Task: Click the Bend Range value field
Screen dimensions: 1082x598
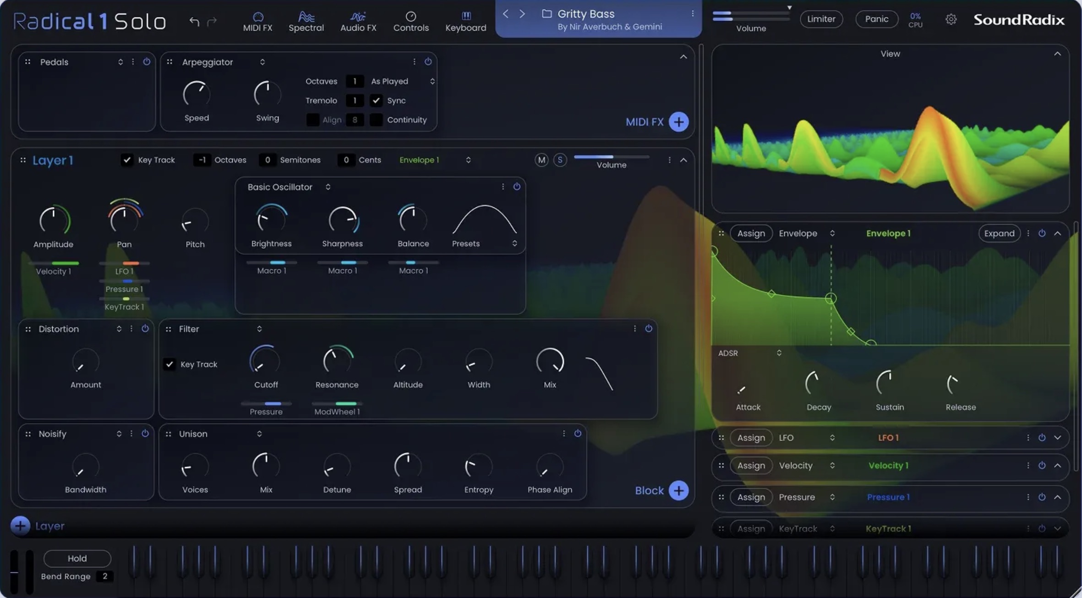Action: coord(104,576)
